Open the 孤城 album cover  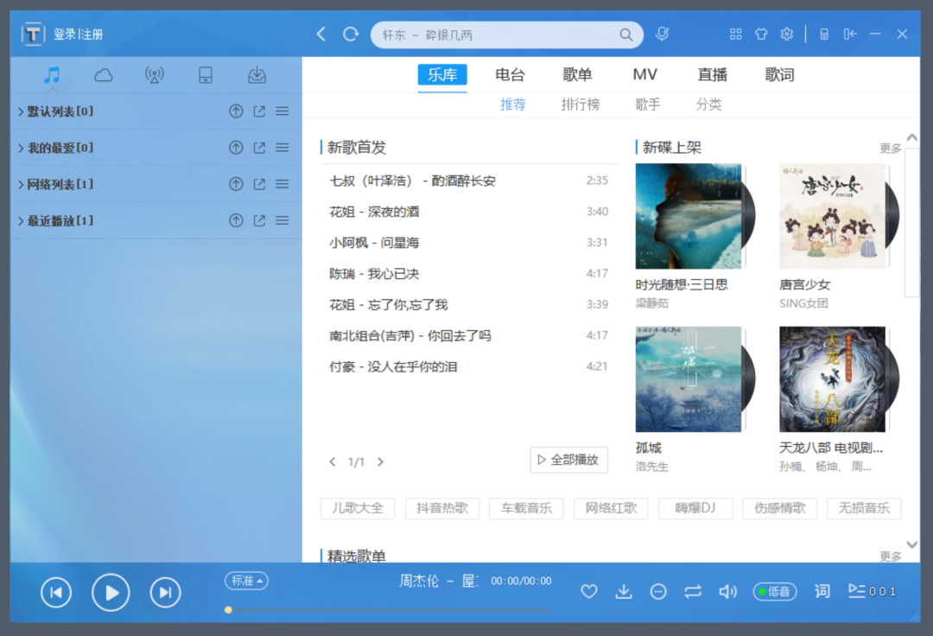[689, 379]
